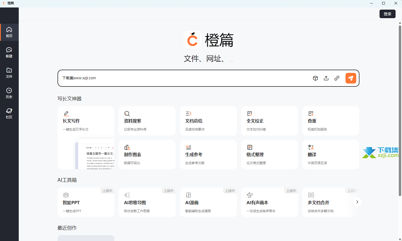The image size is (402, 241).
Task: Click the 迅速总结要点 description
Action: click(195, 129)
